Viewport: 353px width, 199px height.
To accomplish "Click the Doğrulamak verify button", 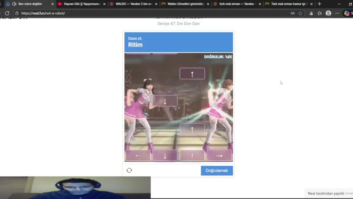I will pos(217,171).
